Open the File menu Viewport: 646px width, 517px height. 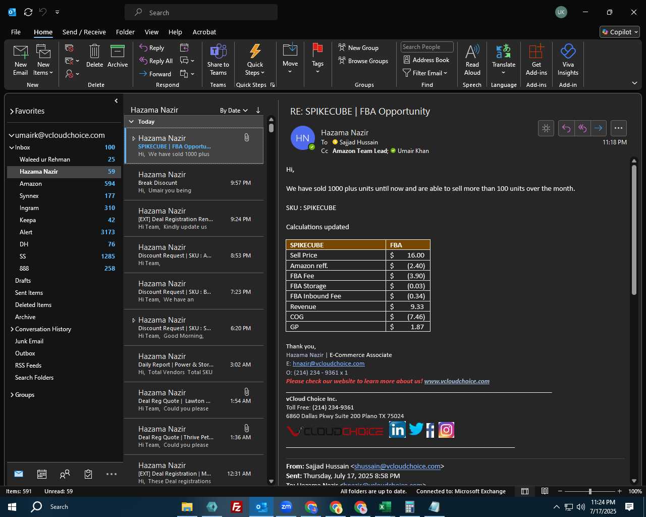click(x=16, y=32)
